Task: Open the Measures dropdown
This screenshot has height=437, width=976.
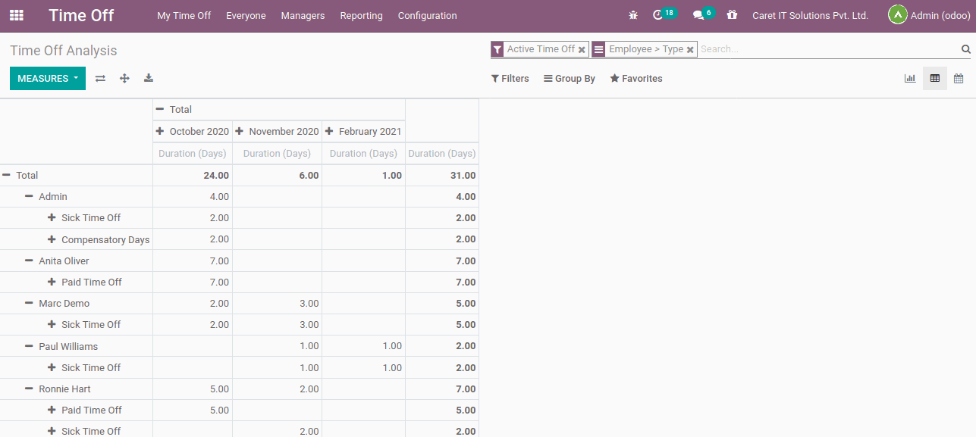Action: 48,78
